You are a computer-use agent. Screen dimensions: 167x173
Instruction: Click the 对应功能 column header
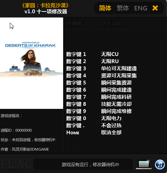pyautogui.click(x=111, y=23)
